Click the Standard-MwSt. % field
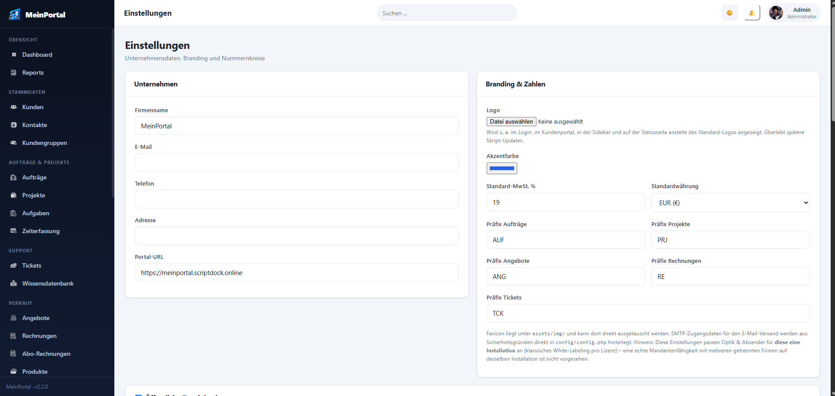Image resolution: width=835 pixels, height=396 pixels. coord(565,202)
